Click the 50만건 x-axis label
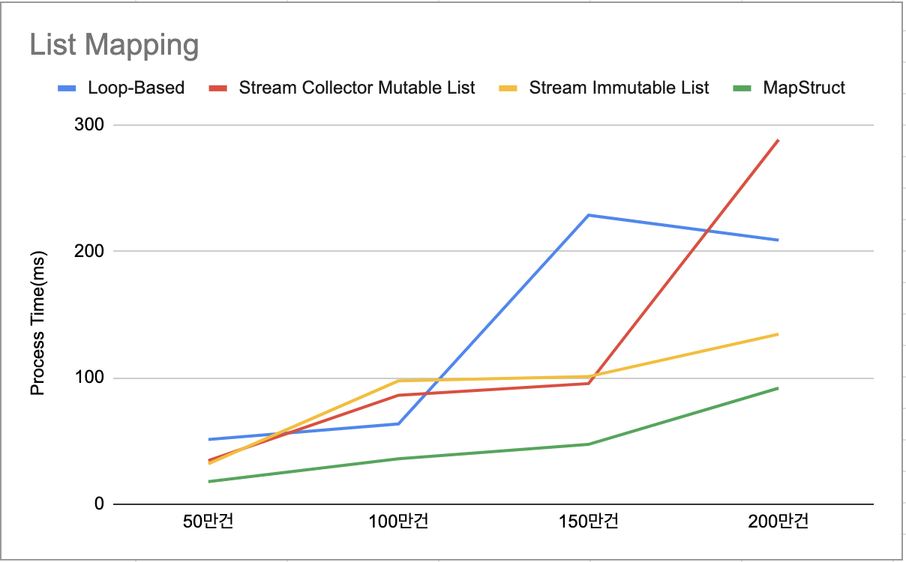This screenshot has width=906, height=562. (209, 522)
